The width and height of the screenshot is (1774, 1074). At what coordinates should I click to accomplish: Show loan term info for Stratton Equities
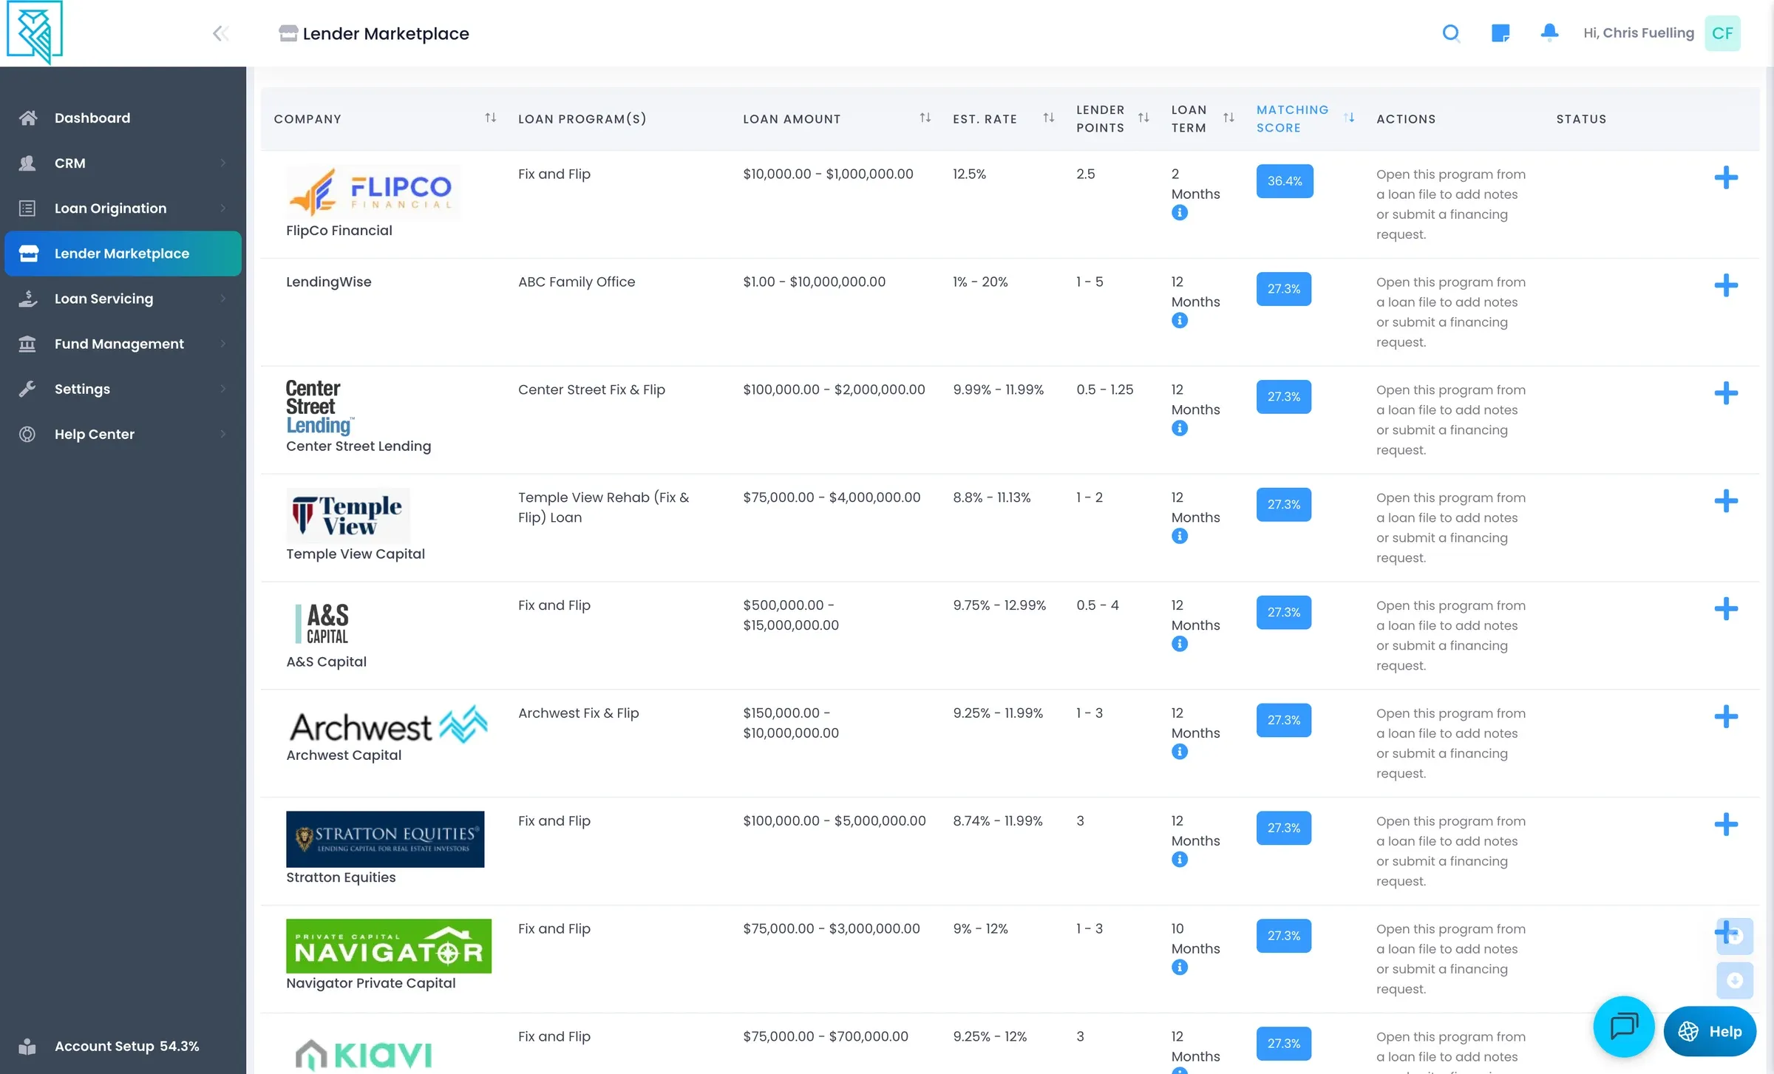point(1180,860)
